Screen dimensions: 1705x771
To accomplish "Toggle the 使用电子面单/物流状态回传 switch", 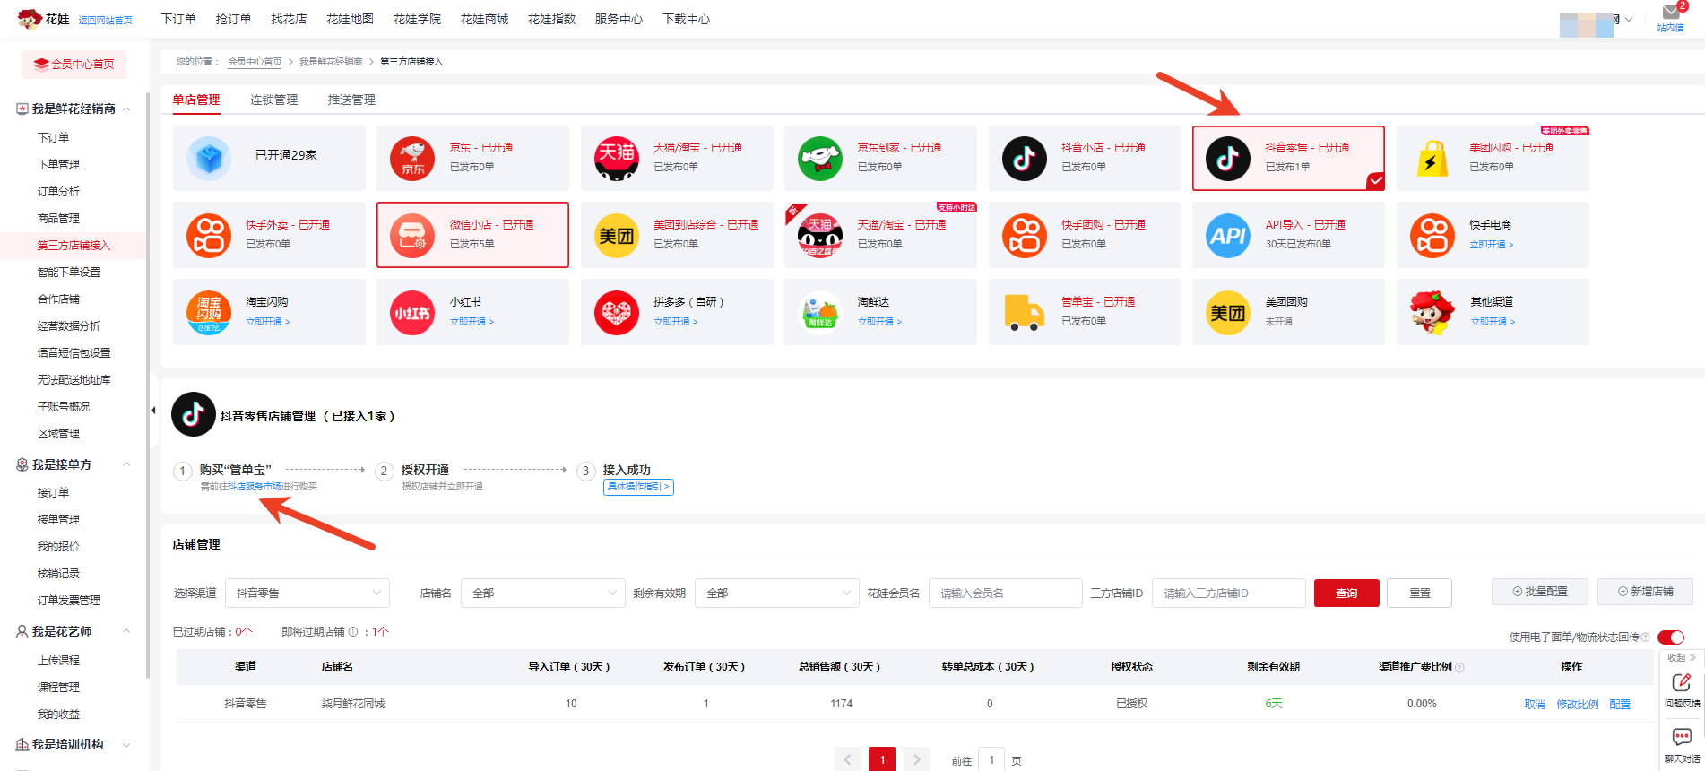I will (x=1671, y=637).
